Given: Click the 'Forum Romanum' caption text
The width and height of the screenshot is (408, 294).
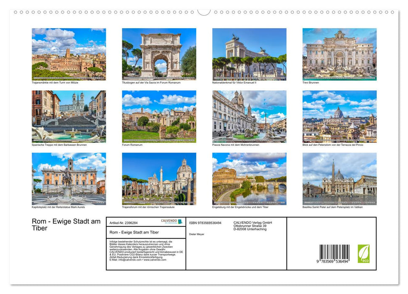Looking at the screenshot, I should point(132,144).
